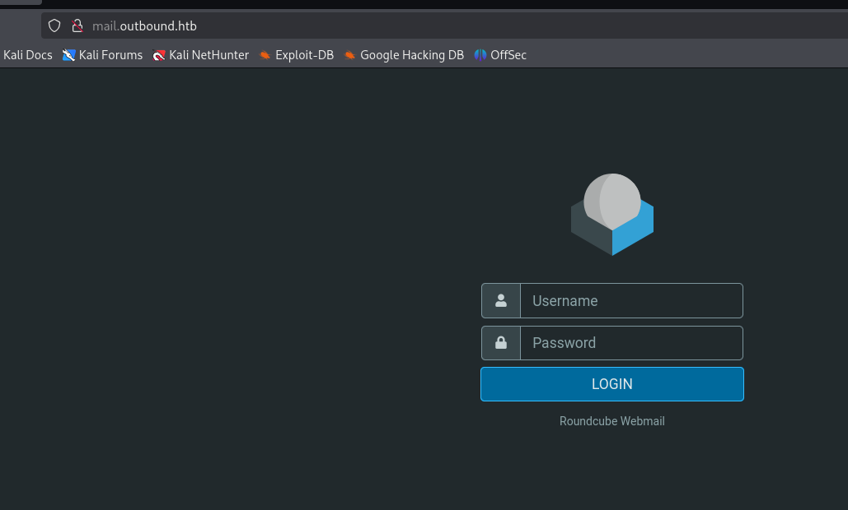848x510 pixels.
Task: Click the Roundcube cube logo
Action: (x=612, y=215)
